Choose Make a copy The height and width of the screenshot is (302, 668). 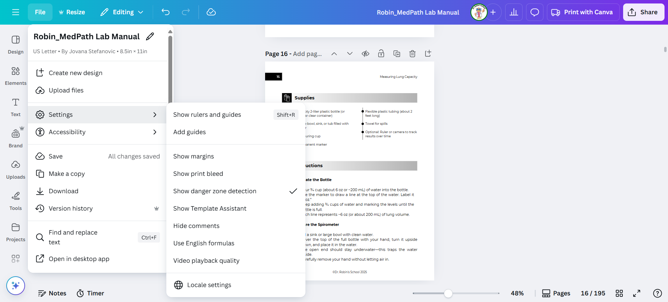(x=97, y=174)
